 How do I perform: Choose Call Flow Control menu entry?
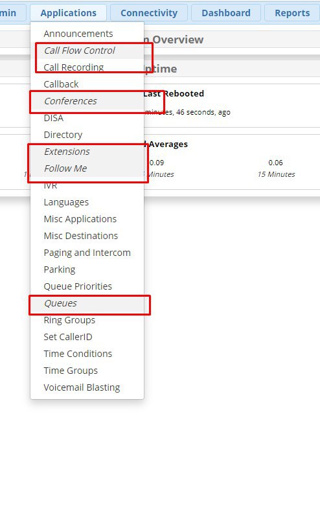(x=87, y=51)
